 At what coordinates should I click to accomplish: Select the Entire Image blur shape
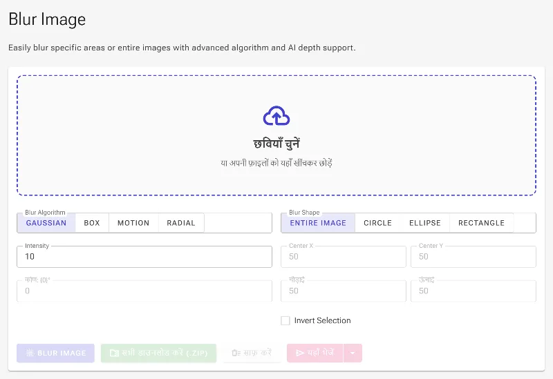(x=318, y=223)
